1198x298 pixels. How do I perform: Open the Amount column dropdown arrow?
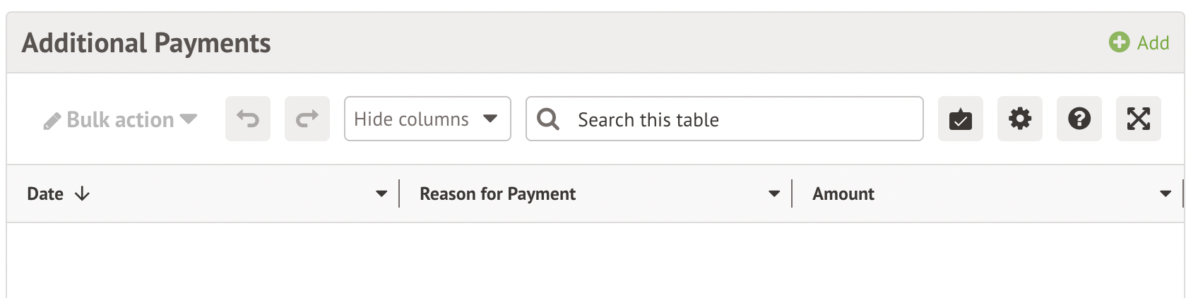coord(1166,193)
